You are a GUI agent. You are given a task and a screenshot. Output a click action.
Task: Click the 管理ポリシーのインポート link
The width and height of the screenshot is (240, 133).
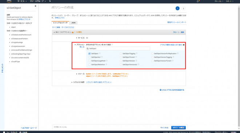pos(177,22)
